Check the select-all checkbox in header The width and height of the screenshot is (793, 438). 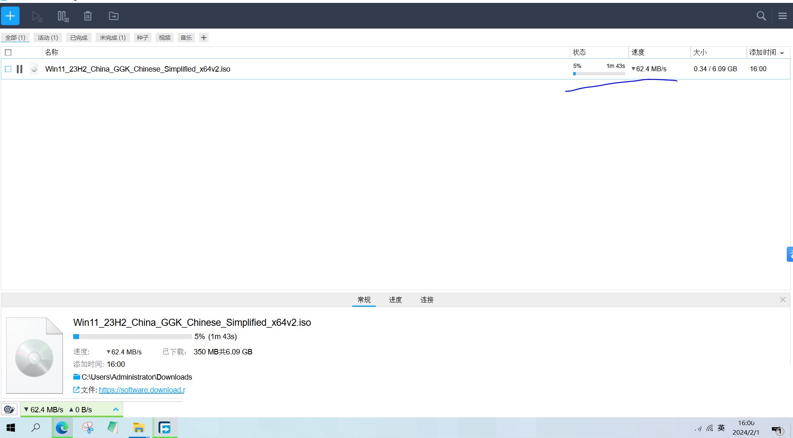pyautogui.click(x=8, y=53)
